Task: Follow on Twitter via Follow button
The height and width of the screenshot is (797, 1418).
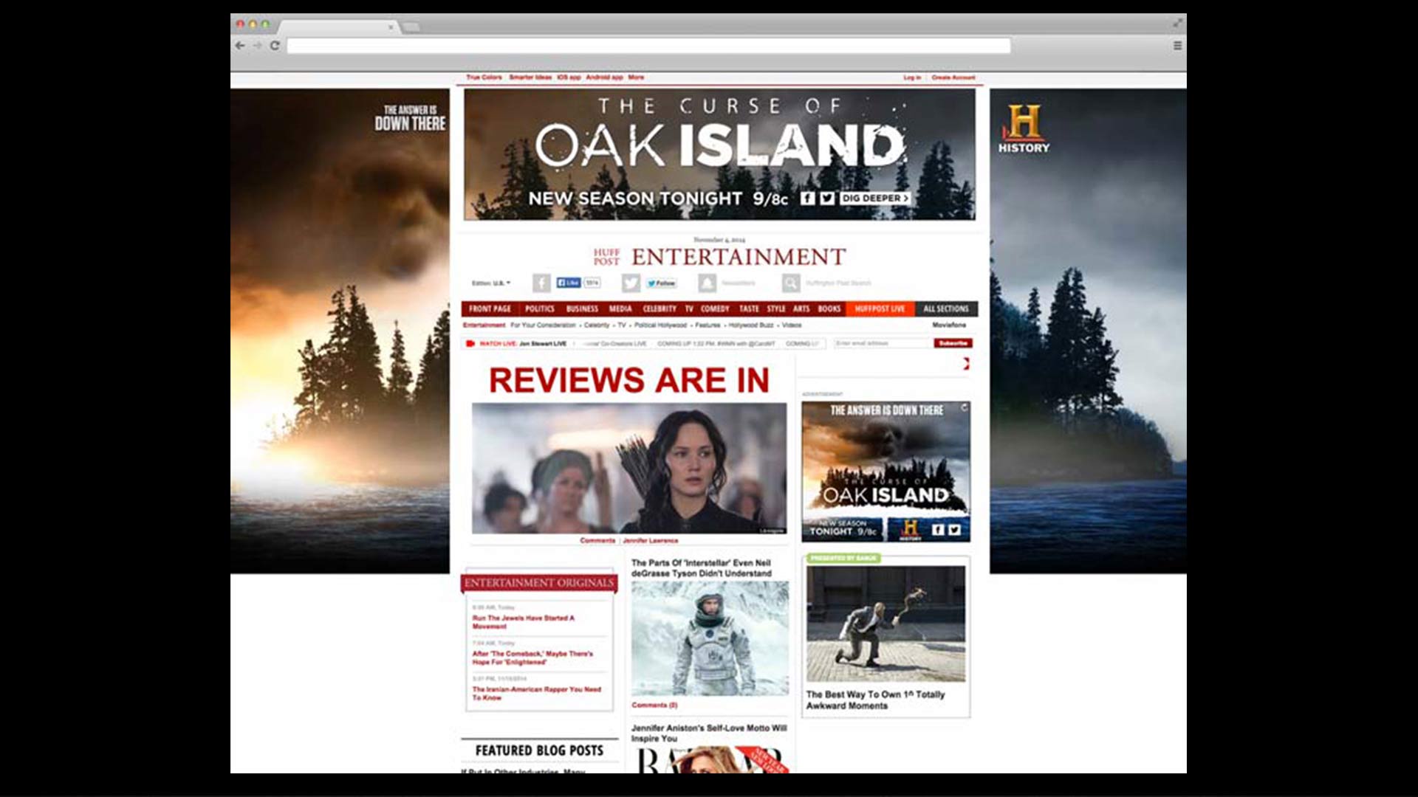Action: click(x=662, y=283)
